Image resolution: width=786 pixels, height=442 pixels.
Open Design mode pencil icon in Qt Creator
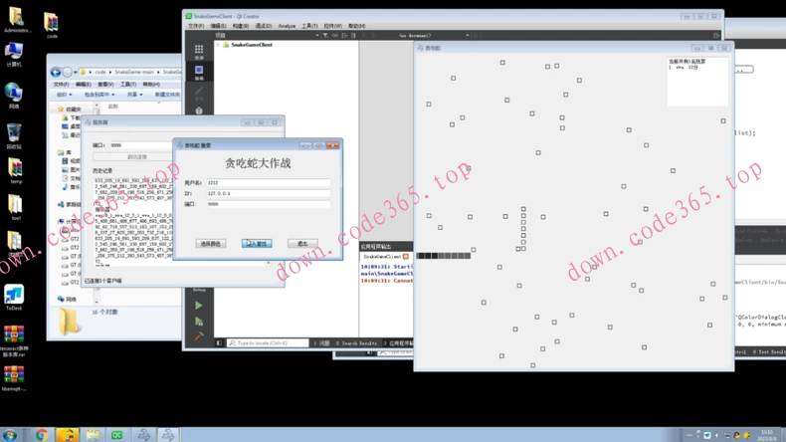(199, 93)
